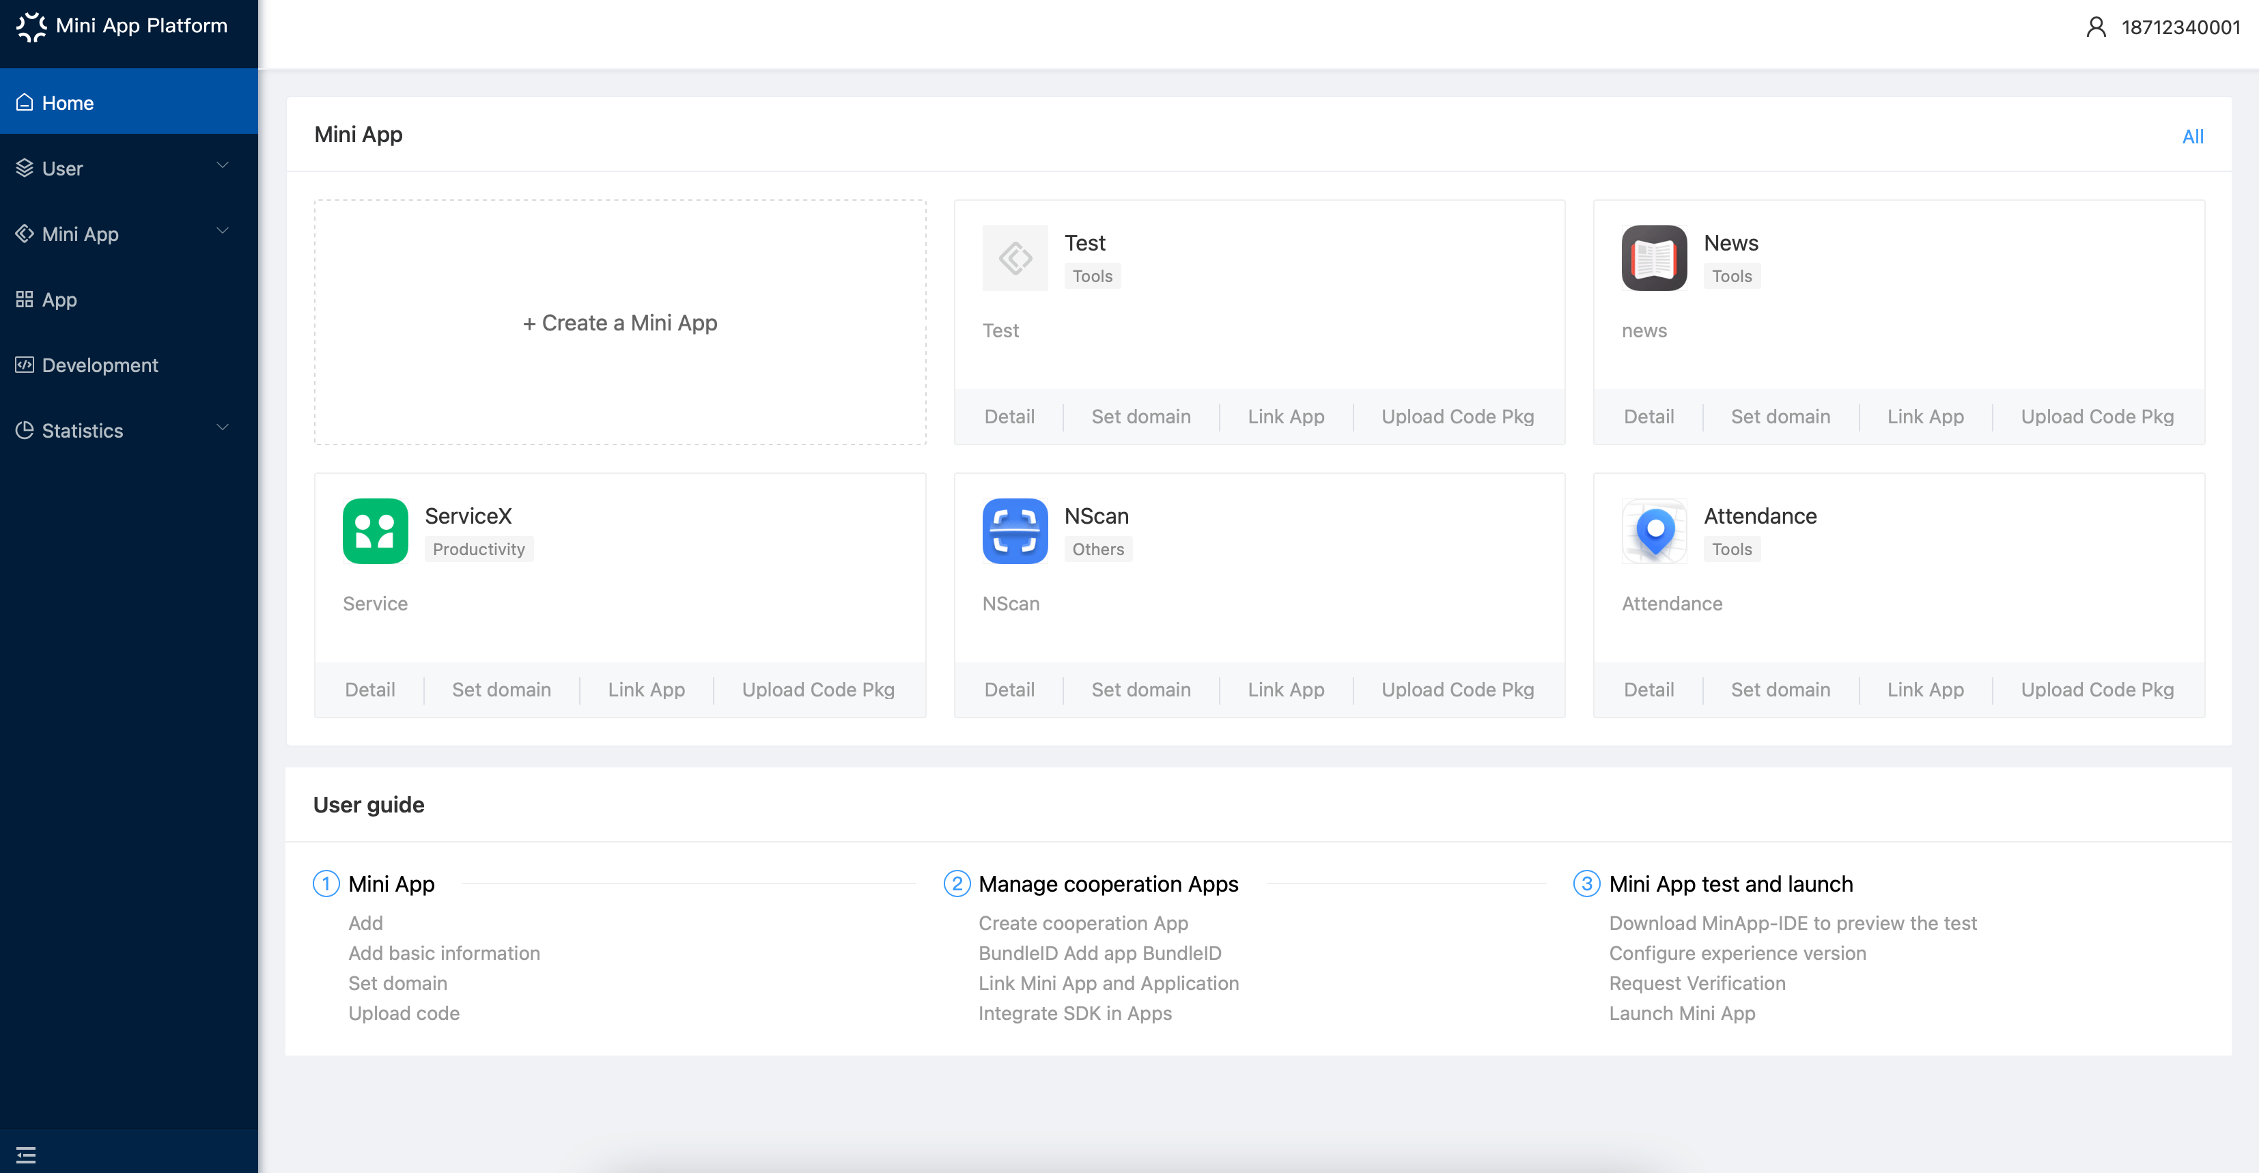The width and height of the screenshot is (2259, 1173).
Task: Open Detail for the ServiceX mini app
Action: tap(370, 690)
